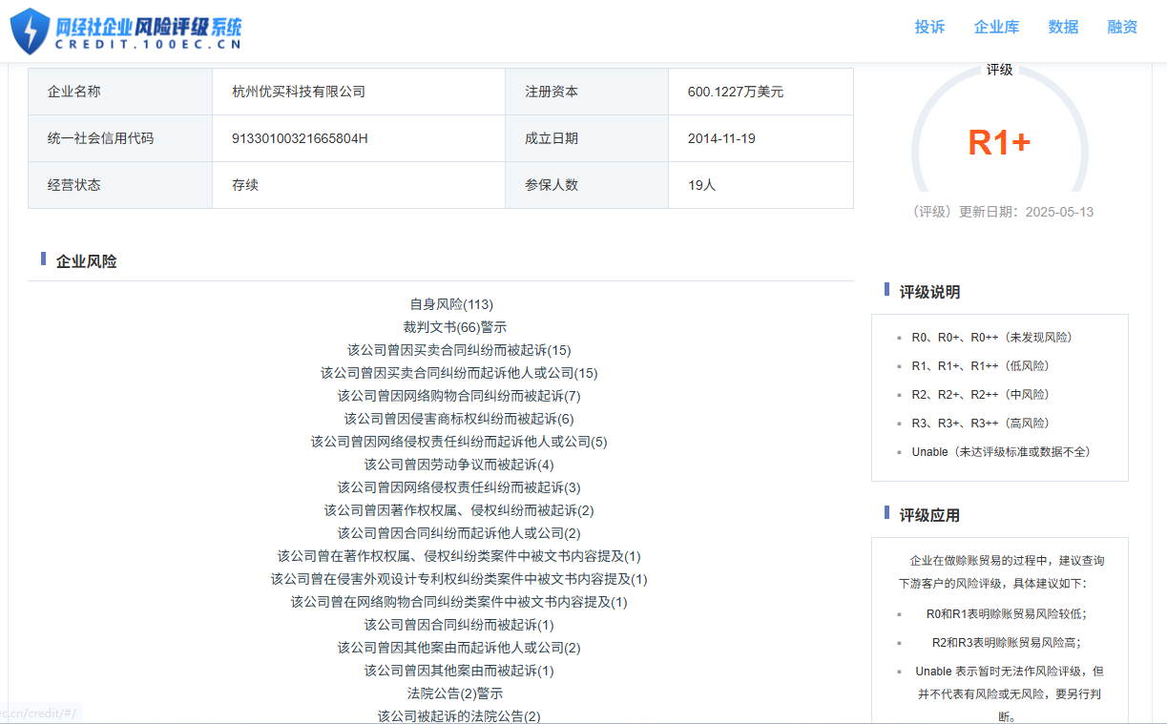The height and width of the screenshot is (724, 1167).
Task: Open 裁判文书(66)警示 entry
Action: 455,327
